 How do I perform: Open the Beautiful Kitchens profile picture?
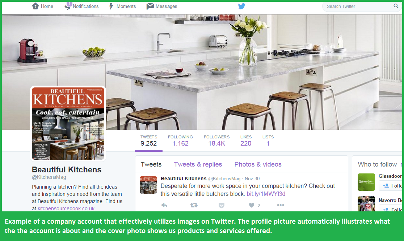pos(68,124)
